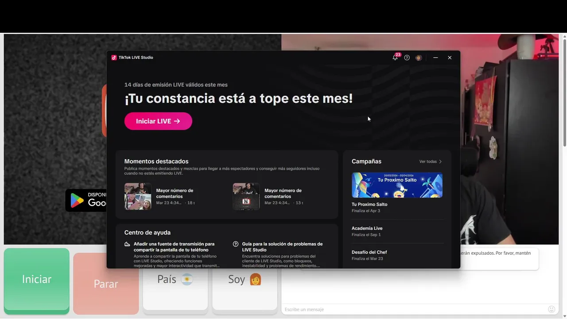
Task: Click the browser page vertical scrollbar
Action: 564,93
